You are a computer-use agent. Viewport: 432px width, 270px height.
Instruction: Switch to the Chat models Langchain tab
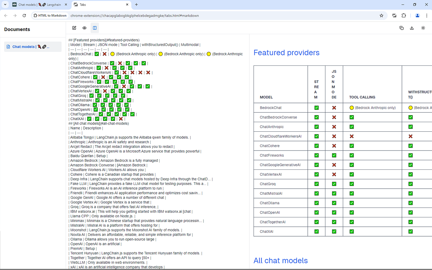pyautogui.click(x=40, y=5)
